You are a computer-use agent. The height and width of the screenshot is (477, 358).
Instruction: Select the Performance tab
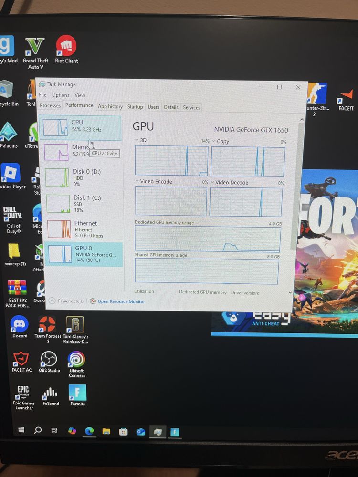click(x=79, y=105)
